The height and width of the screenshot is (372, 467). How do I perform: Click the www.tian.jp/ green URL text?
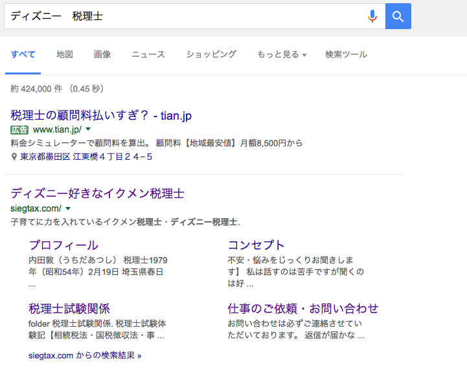pos(57,130)
